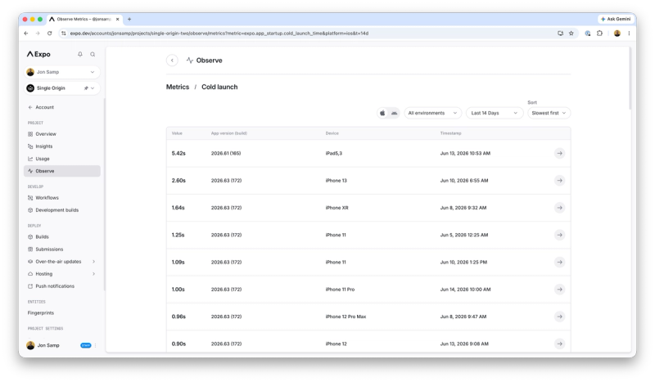Select the Android platform toggle
This screenshot has height=382, width=655.
(x=394, y=113)
